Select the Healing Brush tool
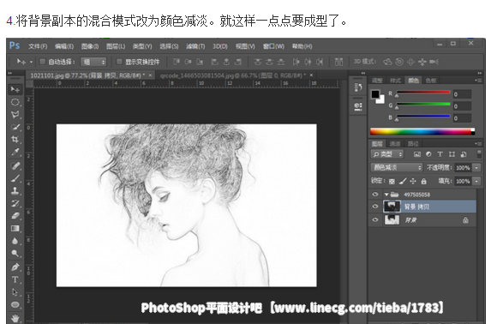The width and height of the screenshot is (491, 324). coord(15,165)
